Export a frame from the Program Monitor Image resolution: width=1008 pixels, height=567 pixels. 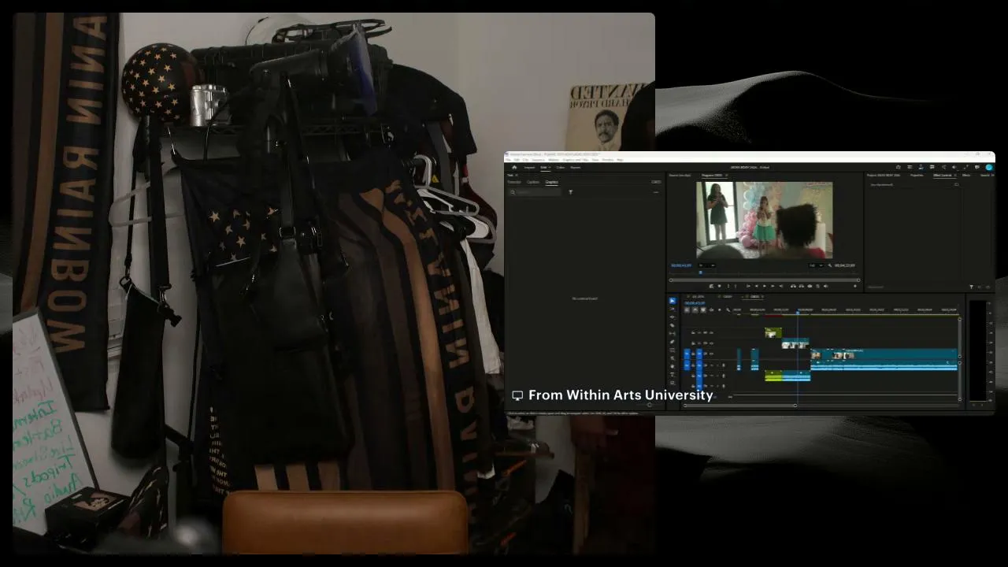click(x=810, y=286)
